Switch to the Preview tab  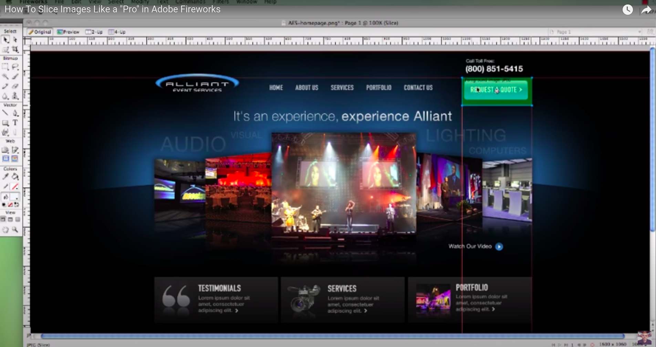[x=68, y=32]
